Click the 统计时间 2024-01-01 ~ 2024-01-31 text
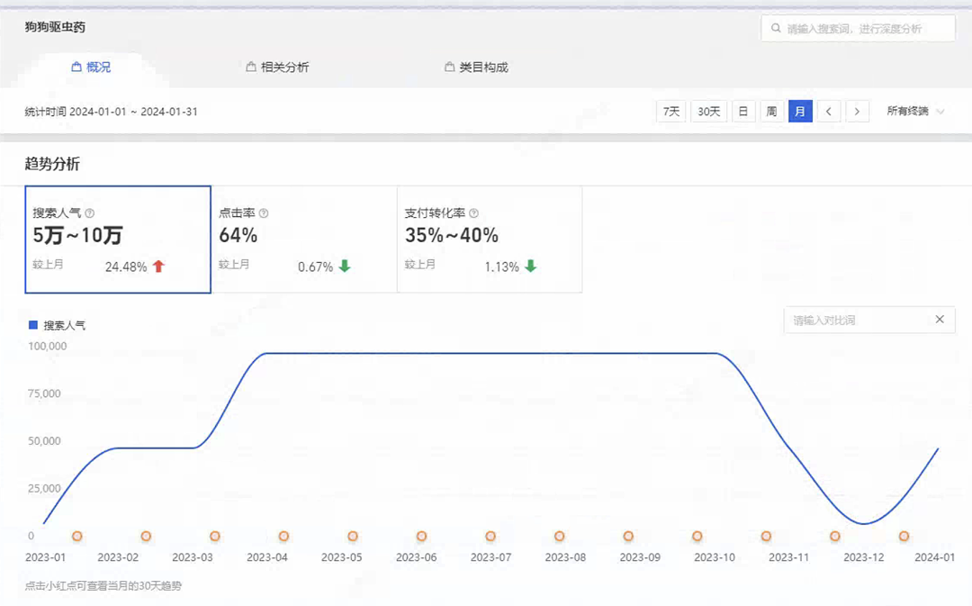This screenshot has height=606, width=972. pos(111,112)
